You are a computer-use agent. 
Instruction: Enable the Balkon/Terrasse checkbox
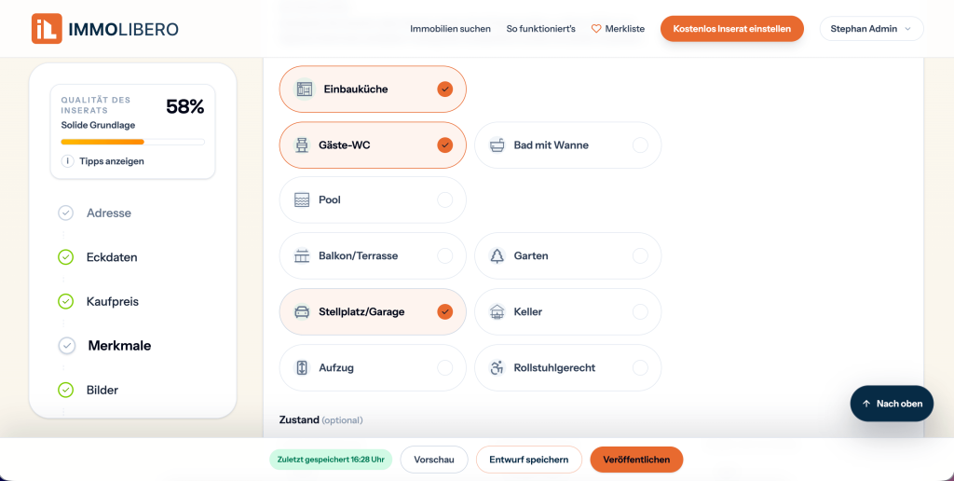(x=444, y=256)
